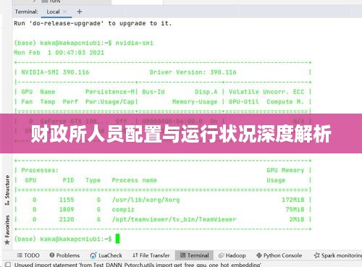Viewport: 362px width, 267px height.
Task: Add a new terminal session with plus icon
Action: (x=80, y=12)
